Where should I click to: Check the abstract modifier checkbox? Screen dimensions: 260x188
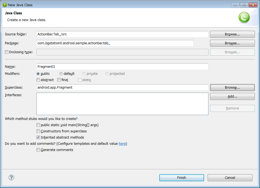38,80
